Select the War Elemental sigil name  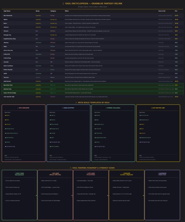coord(8,15)
